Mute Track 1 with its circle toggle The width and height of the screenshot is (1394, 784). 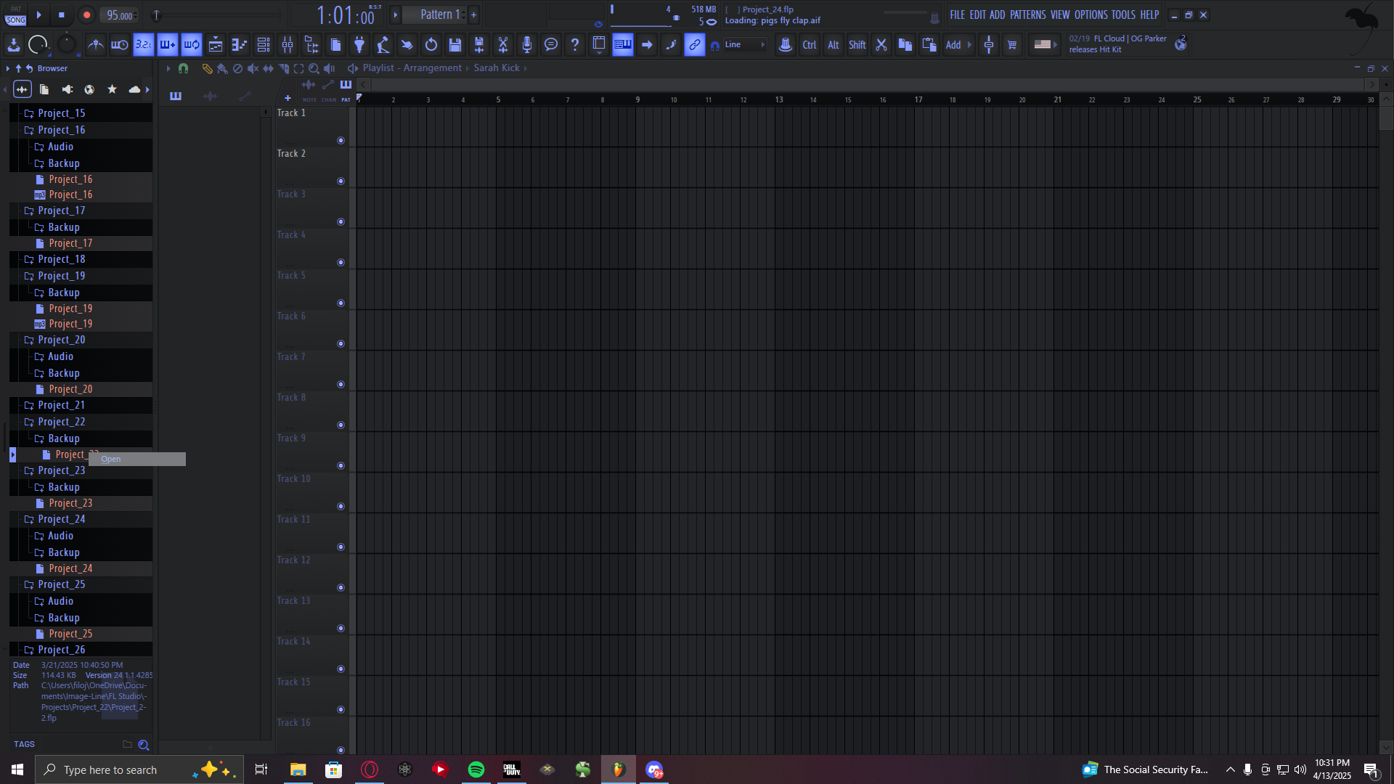coord(341,141)
